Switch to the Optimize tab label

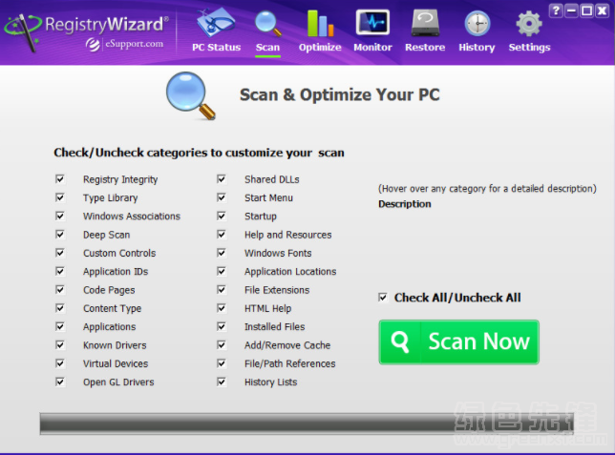[x=320, y=48]
